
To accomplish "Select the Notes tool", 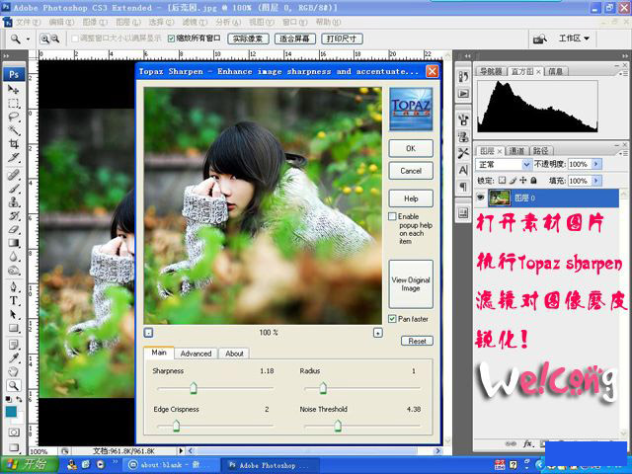I will (x=13, y=345).
